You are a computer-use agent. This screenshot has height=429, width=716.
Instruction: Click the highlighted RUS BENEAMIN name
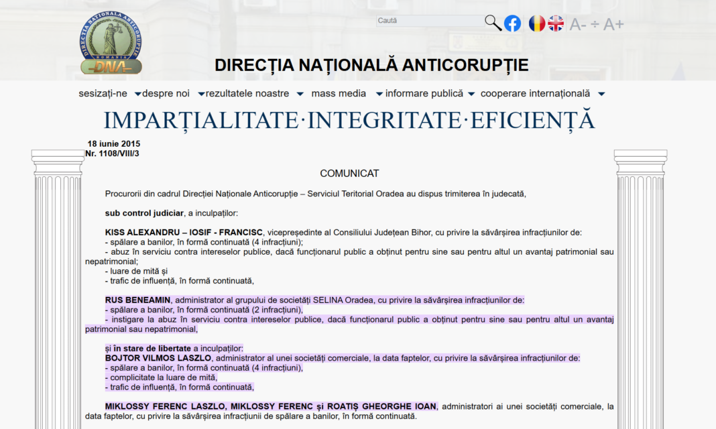[x=138, y=300]
